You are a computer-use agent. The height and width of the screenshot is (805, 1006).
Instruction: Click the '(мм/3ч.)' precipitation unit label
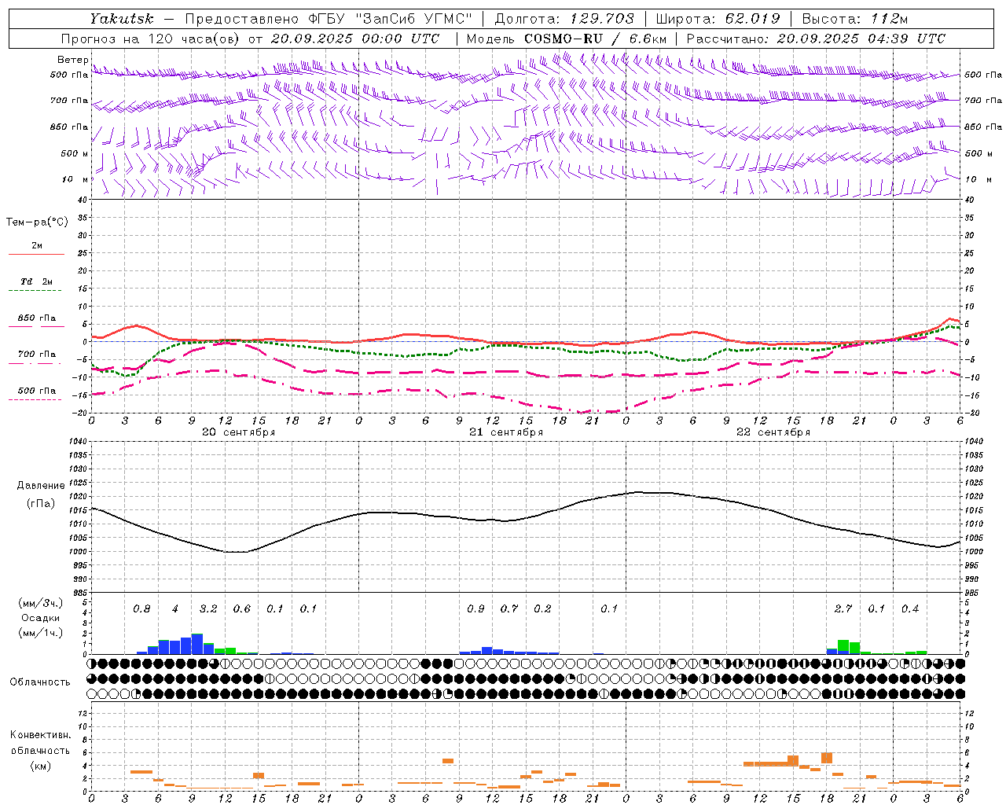[41, 603]
